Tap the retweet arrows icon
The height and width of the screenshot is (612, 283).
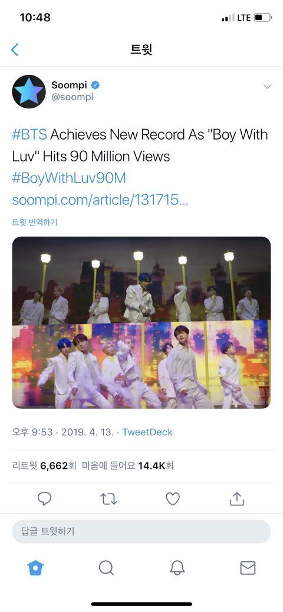coord(108,499)
